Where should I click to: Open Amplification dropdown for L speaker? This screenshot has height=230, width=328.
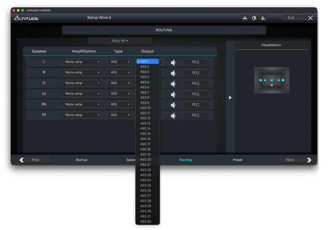tap(82, 62)
